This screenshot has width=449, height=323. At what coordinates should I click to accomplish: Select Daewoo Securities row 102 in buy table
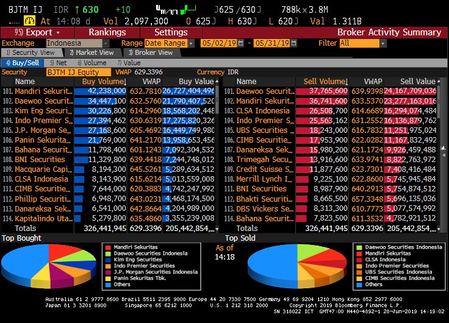coord(108,101)
